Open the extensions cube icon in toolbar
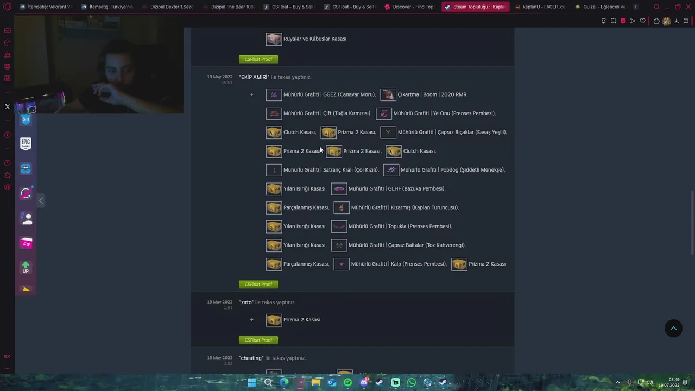Viewport: 695px width, 391px height. [x=656, y=21]
